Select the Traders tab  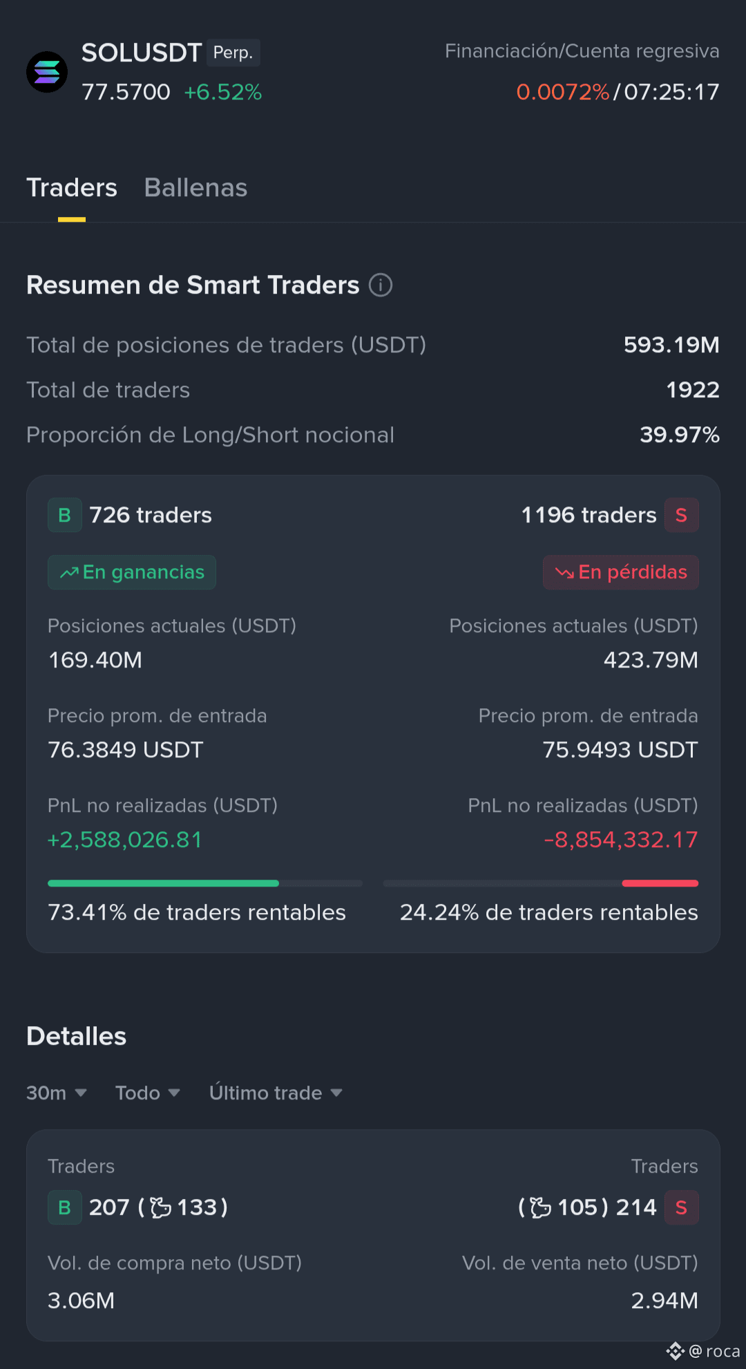72,188
